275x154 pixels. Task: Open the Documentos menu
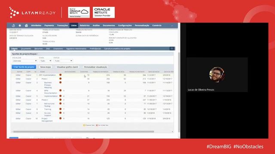pyautogui.click(x=109, y=26)
